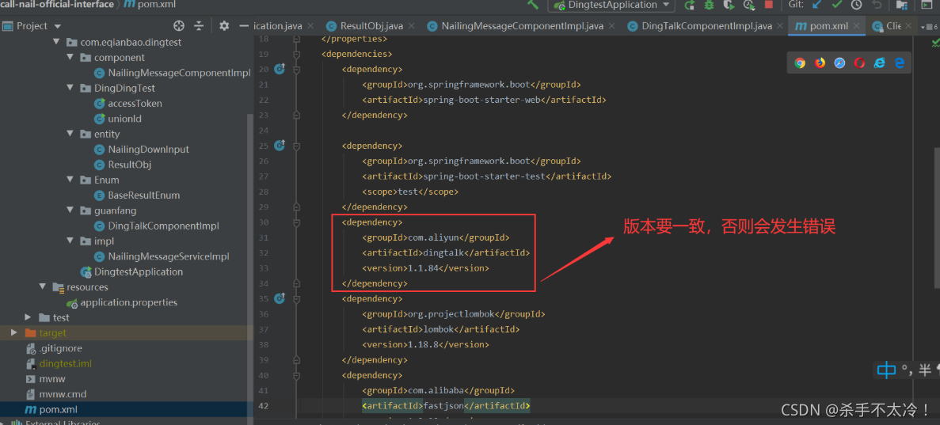Collapse the Enum folder
This screenshot has height=425, width=940.
click(70, 180)
